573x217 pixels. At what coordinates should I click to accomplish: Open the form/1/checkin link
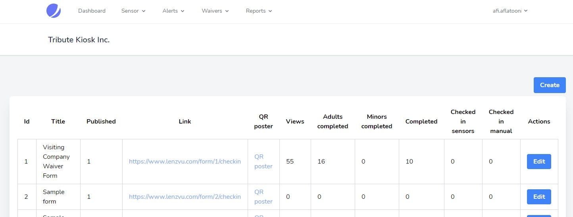coord(185,162)
